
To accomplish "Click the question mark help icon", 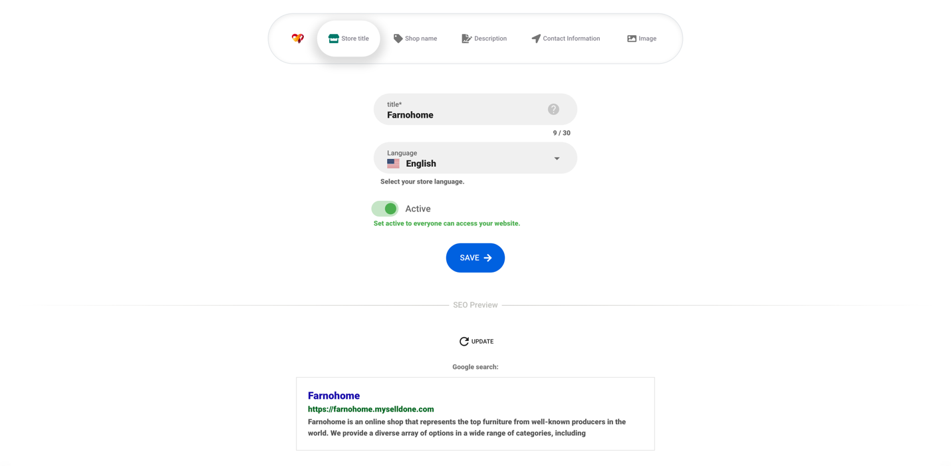I will point(553,109).
